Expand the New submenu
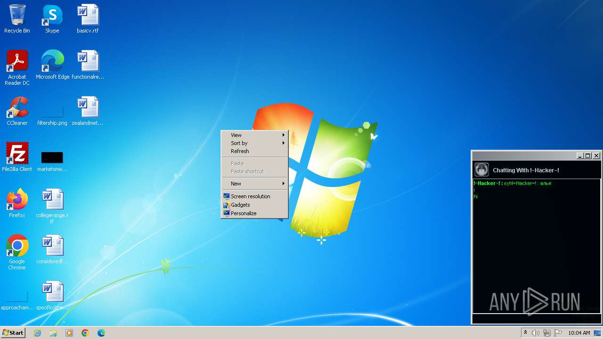Image resolution: width=603 pixels, height=339 pixels. coord(254,184)
